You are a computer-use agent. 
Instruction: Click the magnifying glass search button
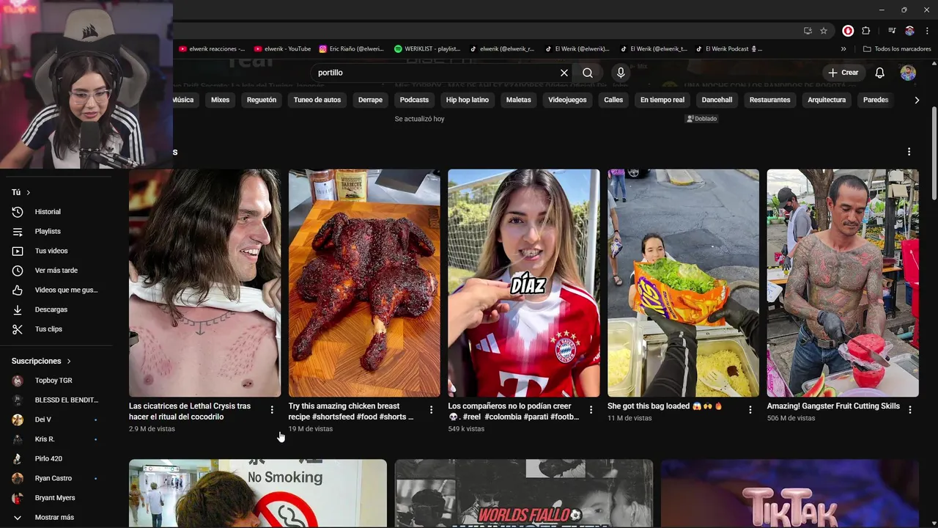(x=588, y=73)
